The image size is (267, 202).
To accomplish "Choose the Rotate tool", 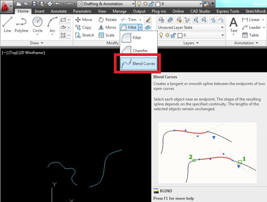I will coord(108,20).
